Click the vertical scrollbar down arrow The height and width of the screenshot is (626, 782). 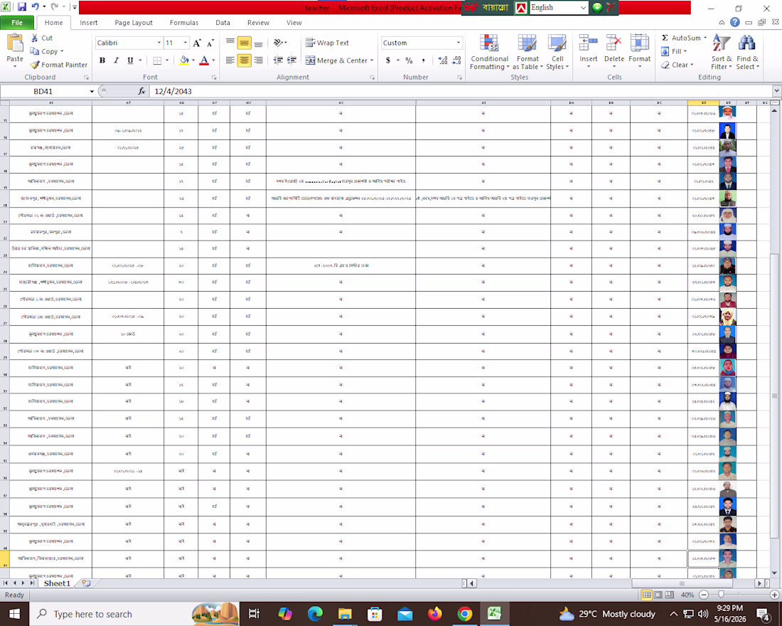(774, 573)
